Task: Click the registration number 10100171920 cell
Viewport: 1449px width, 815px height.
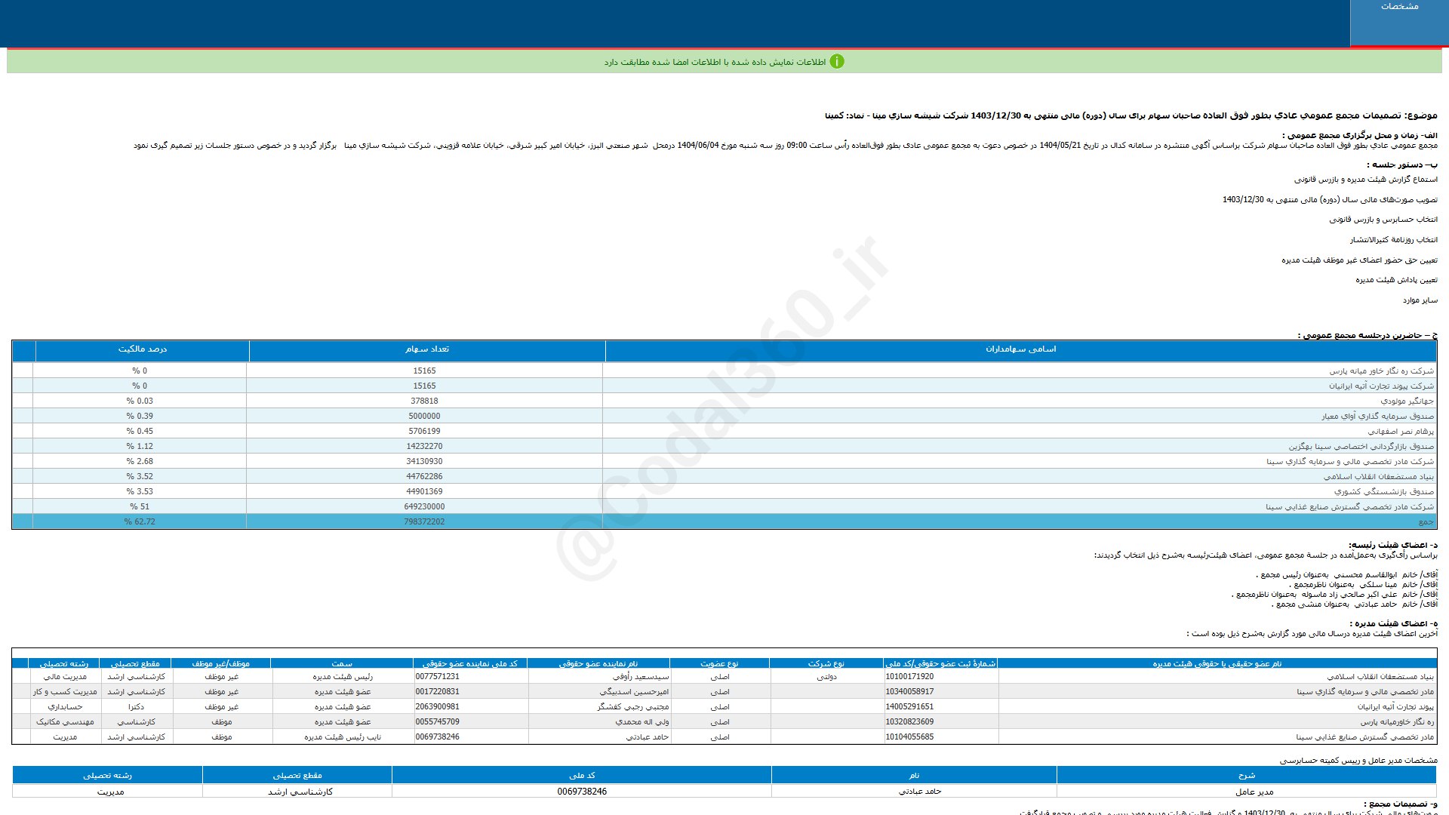Action: click(909, 677)
